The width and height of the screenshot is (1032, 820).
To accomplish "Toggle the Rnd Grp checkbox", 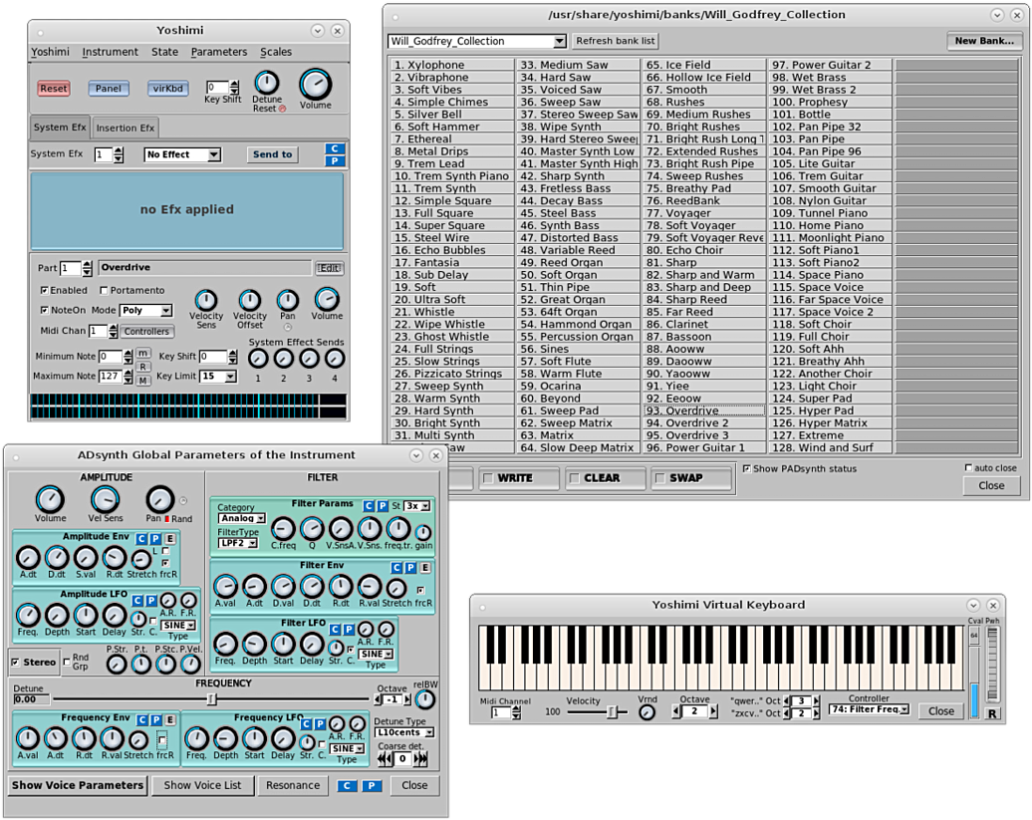I will (x=67, y=662).
